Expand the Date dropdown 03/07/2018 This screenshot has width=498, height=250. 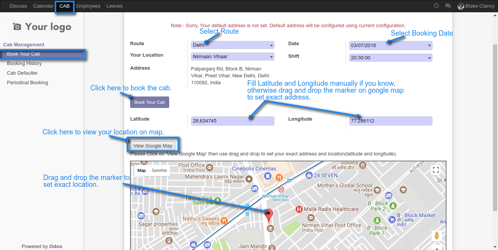point(391,46)
